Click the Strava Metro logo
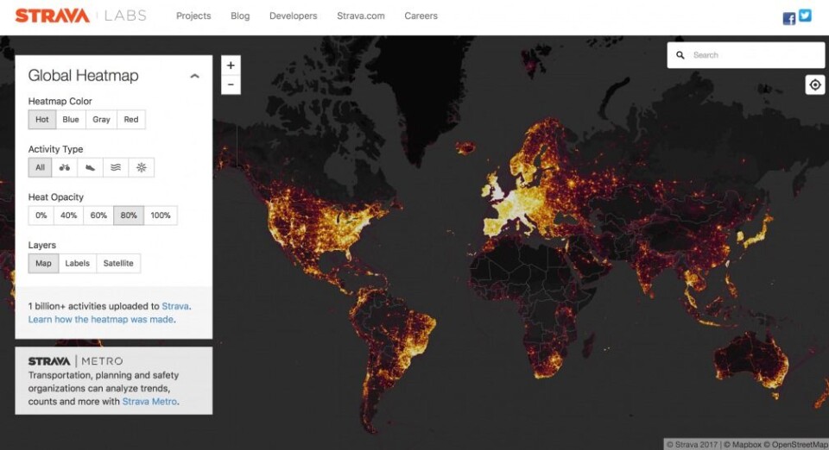Viewport: 829px width, 450px height. [x=75, y=361]
